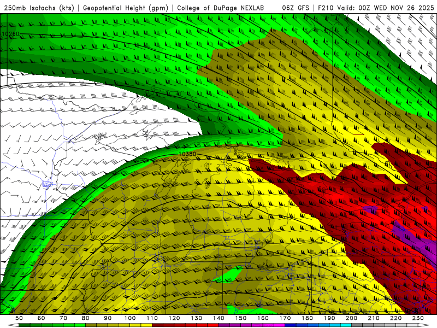Viewport: 437px width, 328px height.
Task: Click the 70 knot scale label
Action: [x=63, y=318]
